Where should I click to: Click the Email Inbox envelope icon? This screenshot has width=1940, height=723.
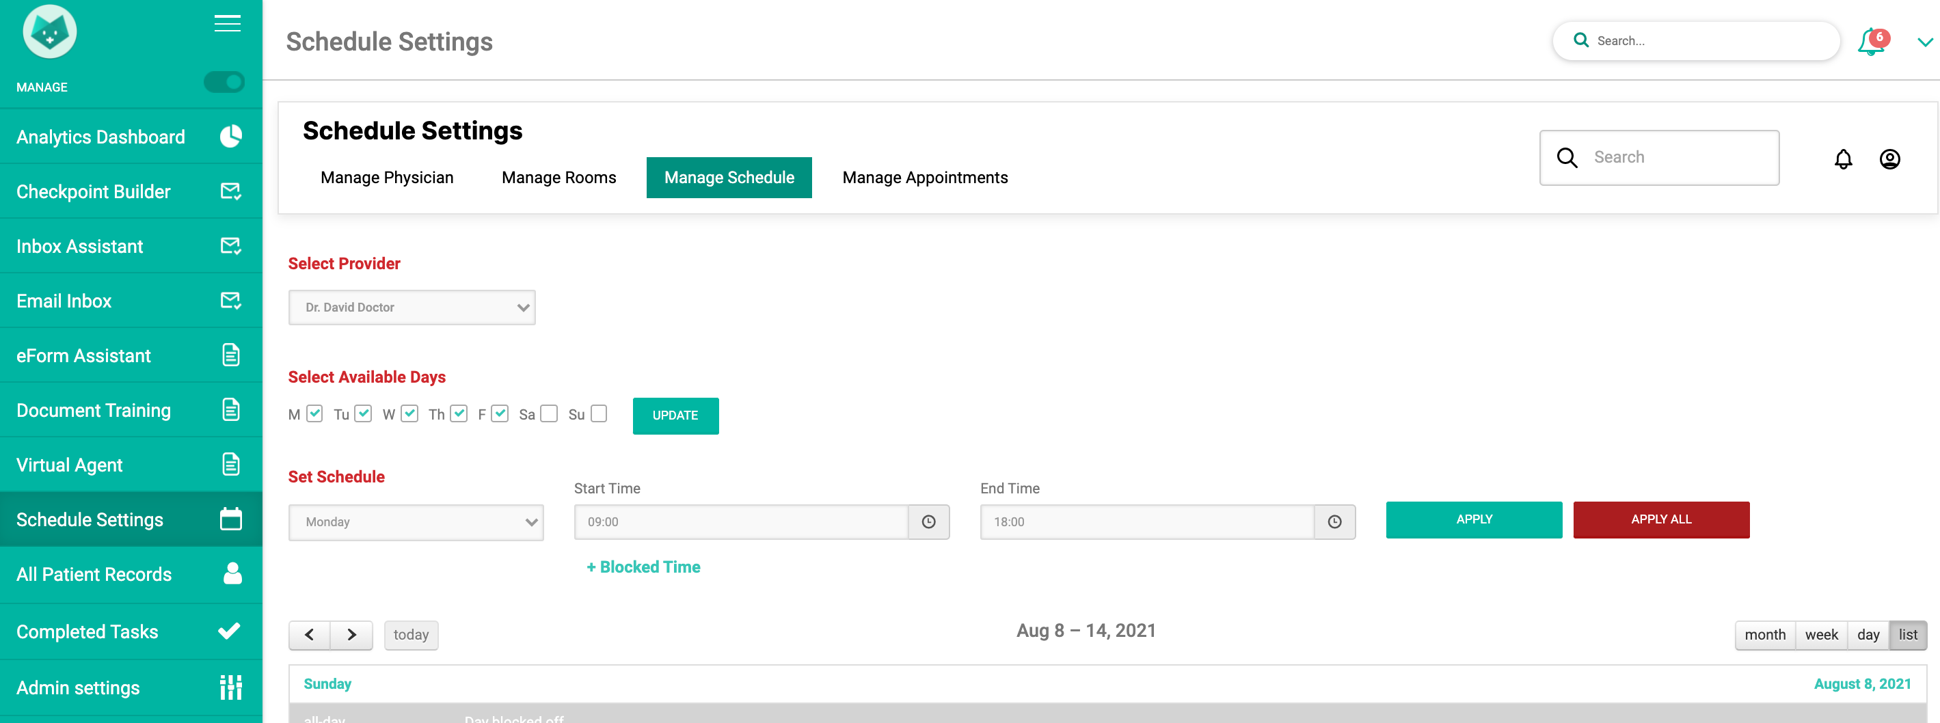coord(230,301)
